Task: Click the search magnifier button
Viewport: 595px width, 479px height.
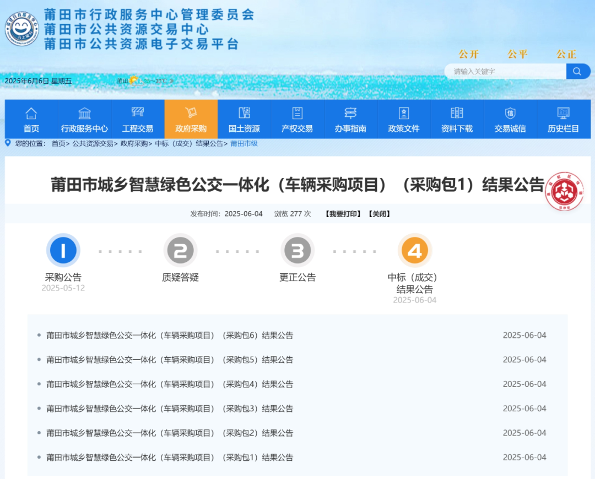Action: pos(577,71)
